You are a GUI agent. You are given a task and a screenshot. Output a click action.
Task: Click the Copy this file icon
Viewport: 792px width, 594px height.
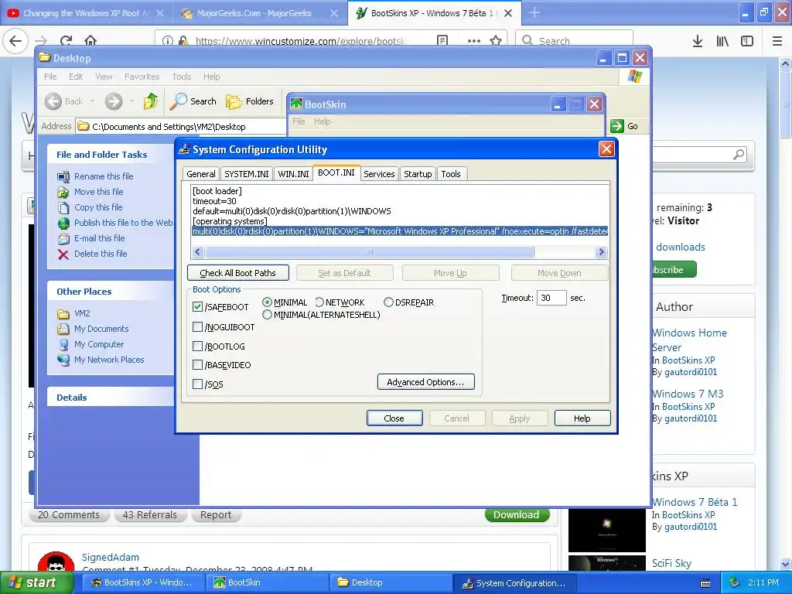click(63, 207)
